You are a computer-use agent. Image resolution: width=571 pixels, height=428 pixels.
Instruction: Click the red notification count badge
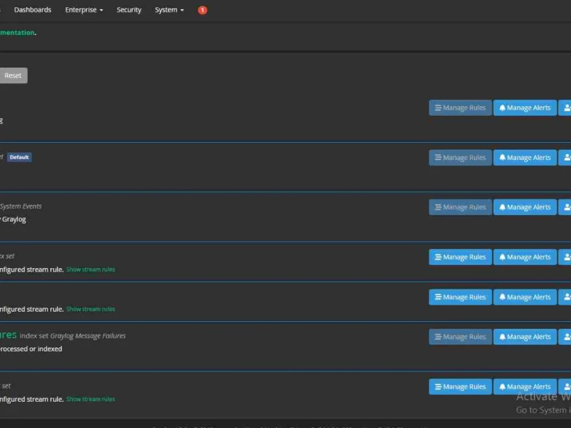coord(202,10)
